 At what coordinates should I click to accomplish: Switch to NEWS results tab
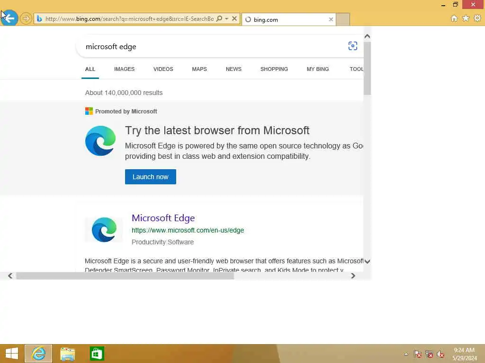click(234, 69)
